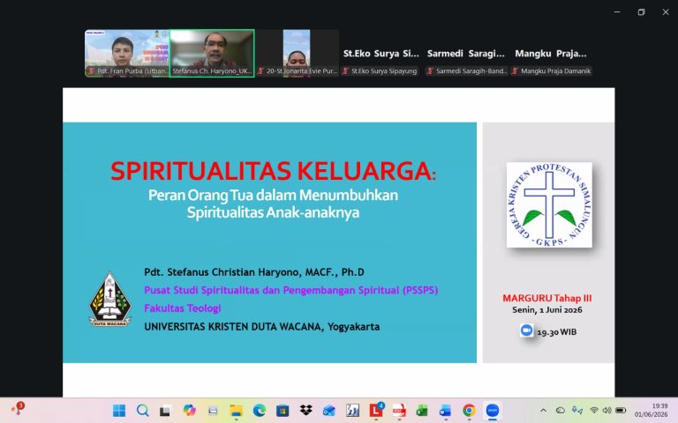This screenshot has height=423, width=678.
Task: Open the Windows Start menu
Action: point(119,411)
